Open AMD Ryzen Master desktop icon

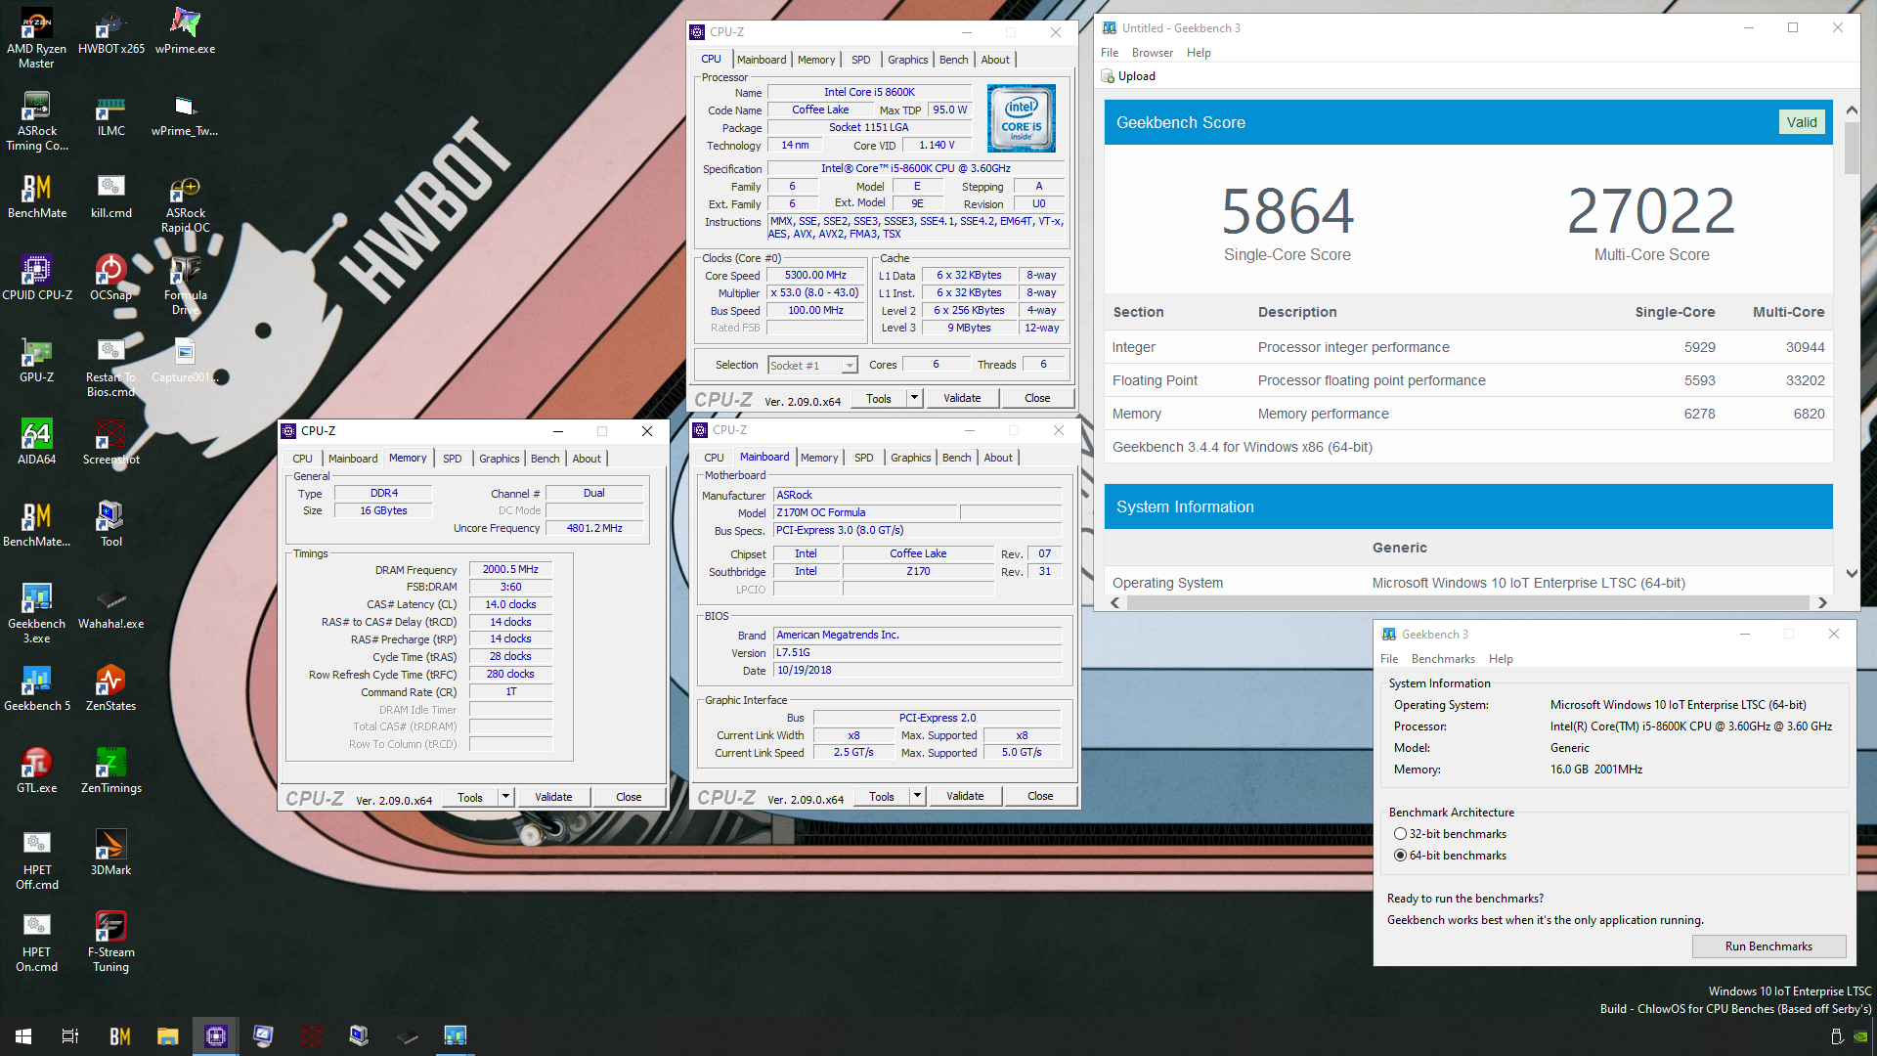[x=37, y=39]
